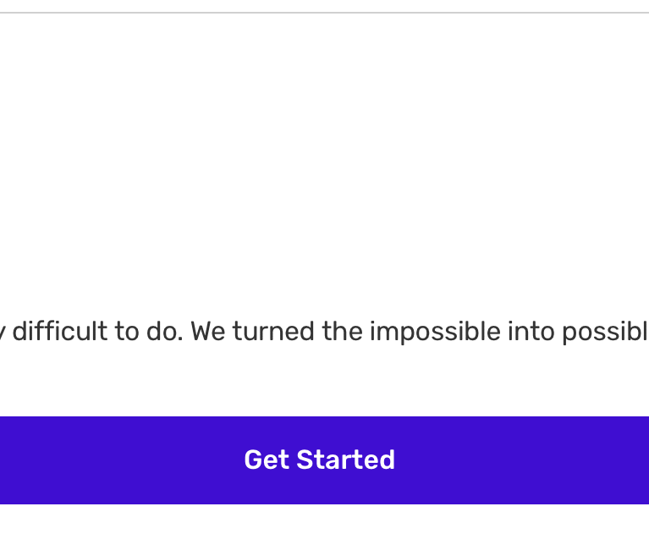Click the word "to" after "difficult"
The image size is (649, 545).
[x=125, y=331]
